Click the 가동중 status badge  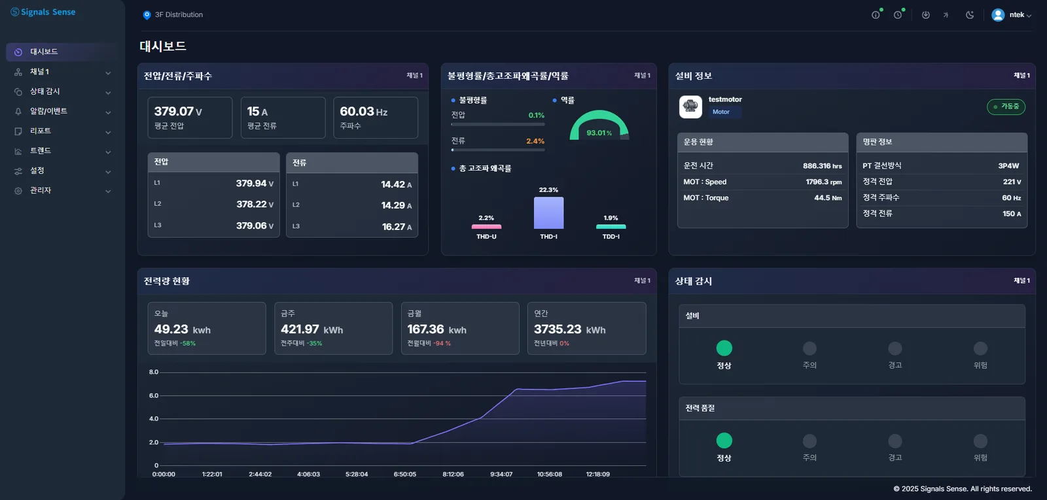pos(1006,107)
